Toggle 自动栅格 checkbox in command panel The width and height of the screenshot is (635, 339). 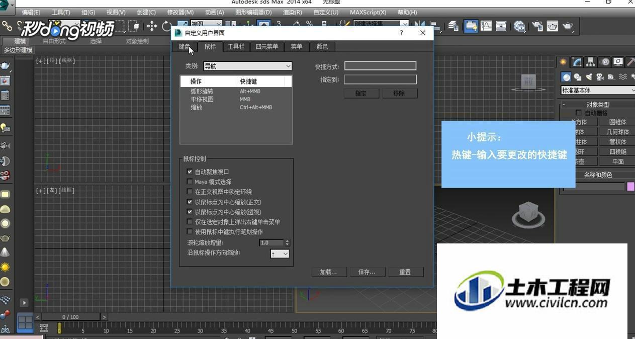579,113
